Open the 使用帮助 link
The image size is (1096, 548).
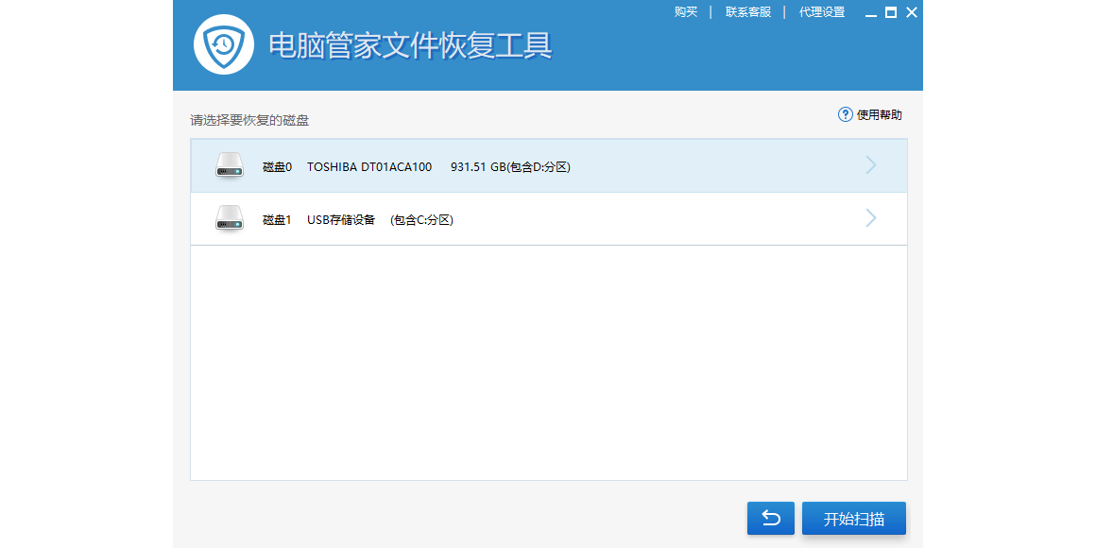[x=879, y=115]
